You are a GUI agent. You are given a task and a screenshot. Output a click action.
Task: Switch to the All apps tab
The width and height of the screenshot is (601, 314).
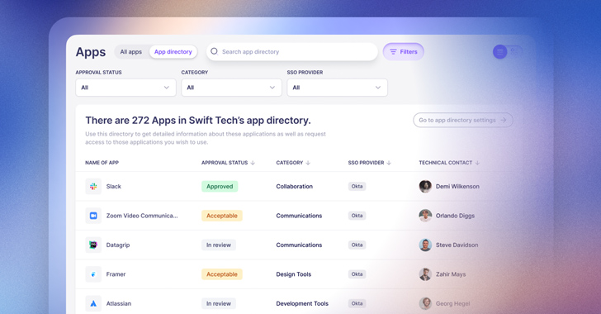[x=131, y=52]
